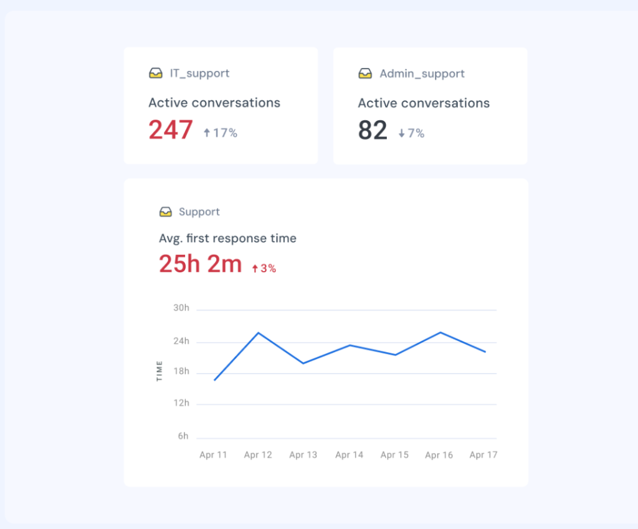Click the inbox icon beside Admin_support
638x529 pixels.
click(x=365, y=74)
